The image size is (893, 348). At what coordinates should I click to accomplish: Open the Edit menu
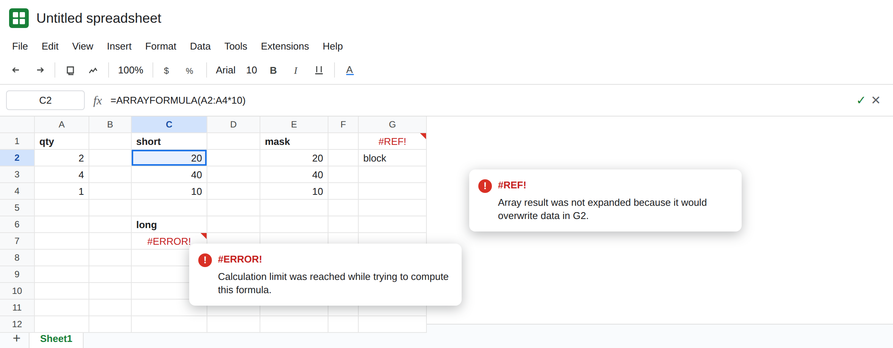(50, 46)
